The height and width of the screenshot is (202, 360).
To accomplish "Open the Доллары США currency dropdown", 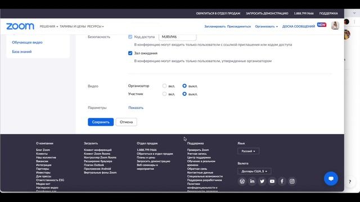I will click(254, 171).
